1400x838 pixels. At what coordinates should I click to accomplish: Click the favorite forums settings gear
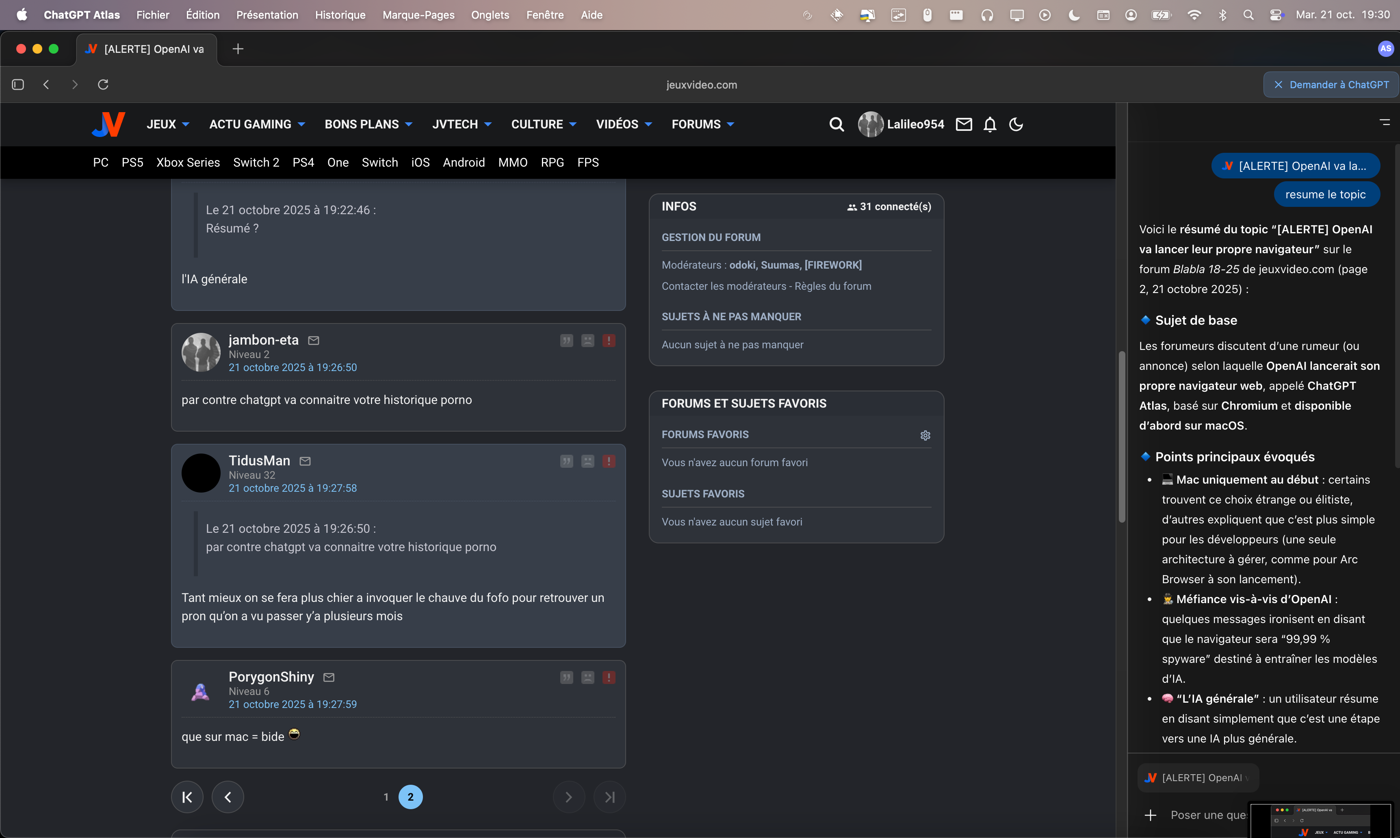point(925,435)
